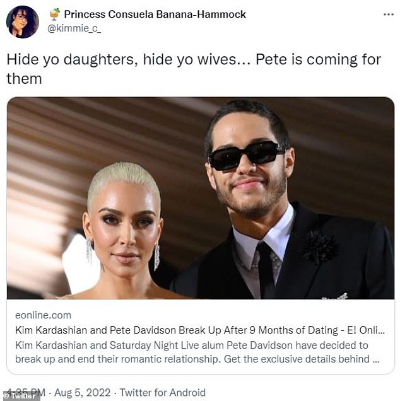The width and height of the screenshot is (400, 401).
Task: Open Princess Consuela Banana-Hammock display name
Action: pyautogui.click(x=155, y=15)
